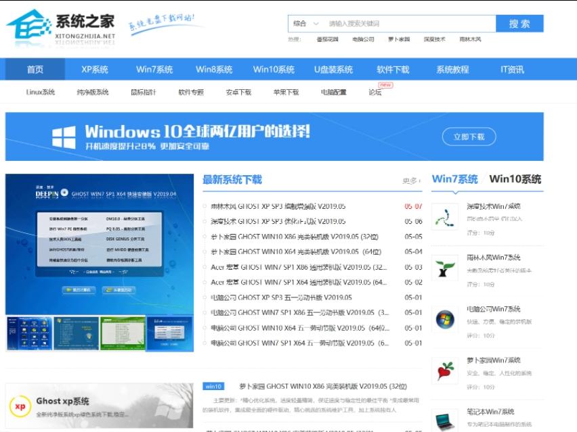Open 萝卜家园 GHOST WIN10 X86 (32位) list entry
Viewport: 577px width, 432px height.
click(x=295, y=237)
